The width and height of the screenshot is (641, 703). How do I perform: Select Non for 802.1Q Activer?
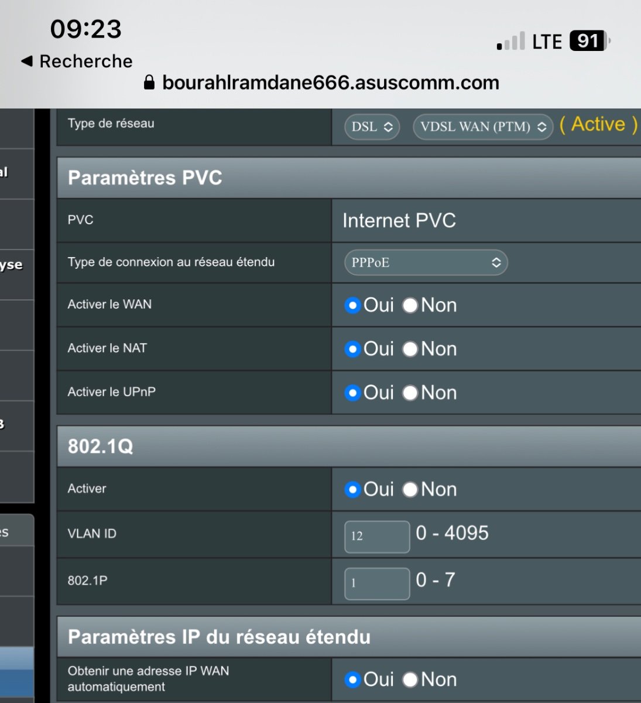point(411,489)
